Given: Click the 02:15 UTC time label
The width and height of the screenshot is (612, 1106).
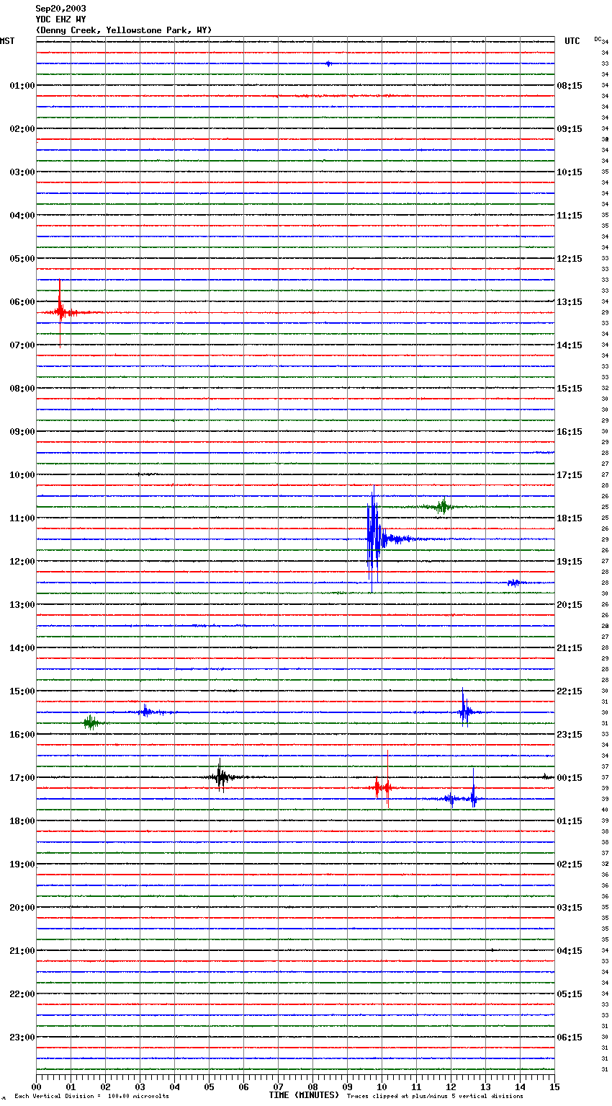Looking at the screenshot, I should [570, 864].
